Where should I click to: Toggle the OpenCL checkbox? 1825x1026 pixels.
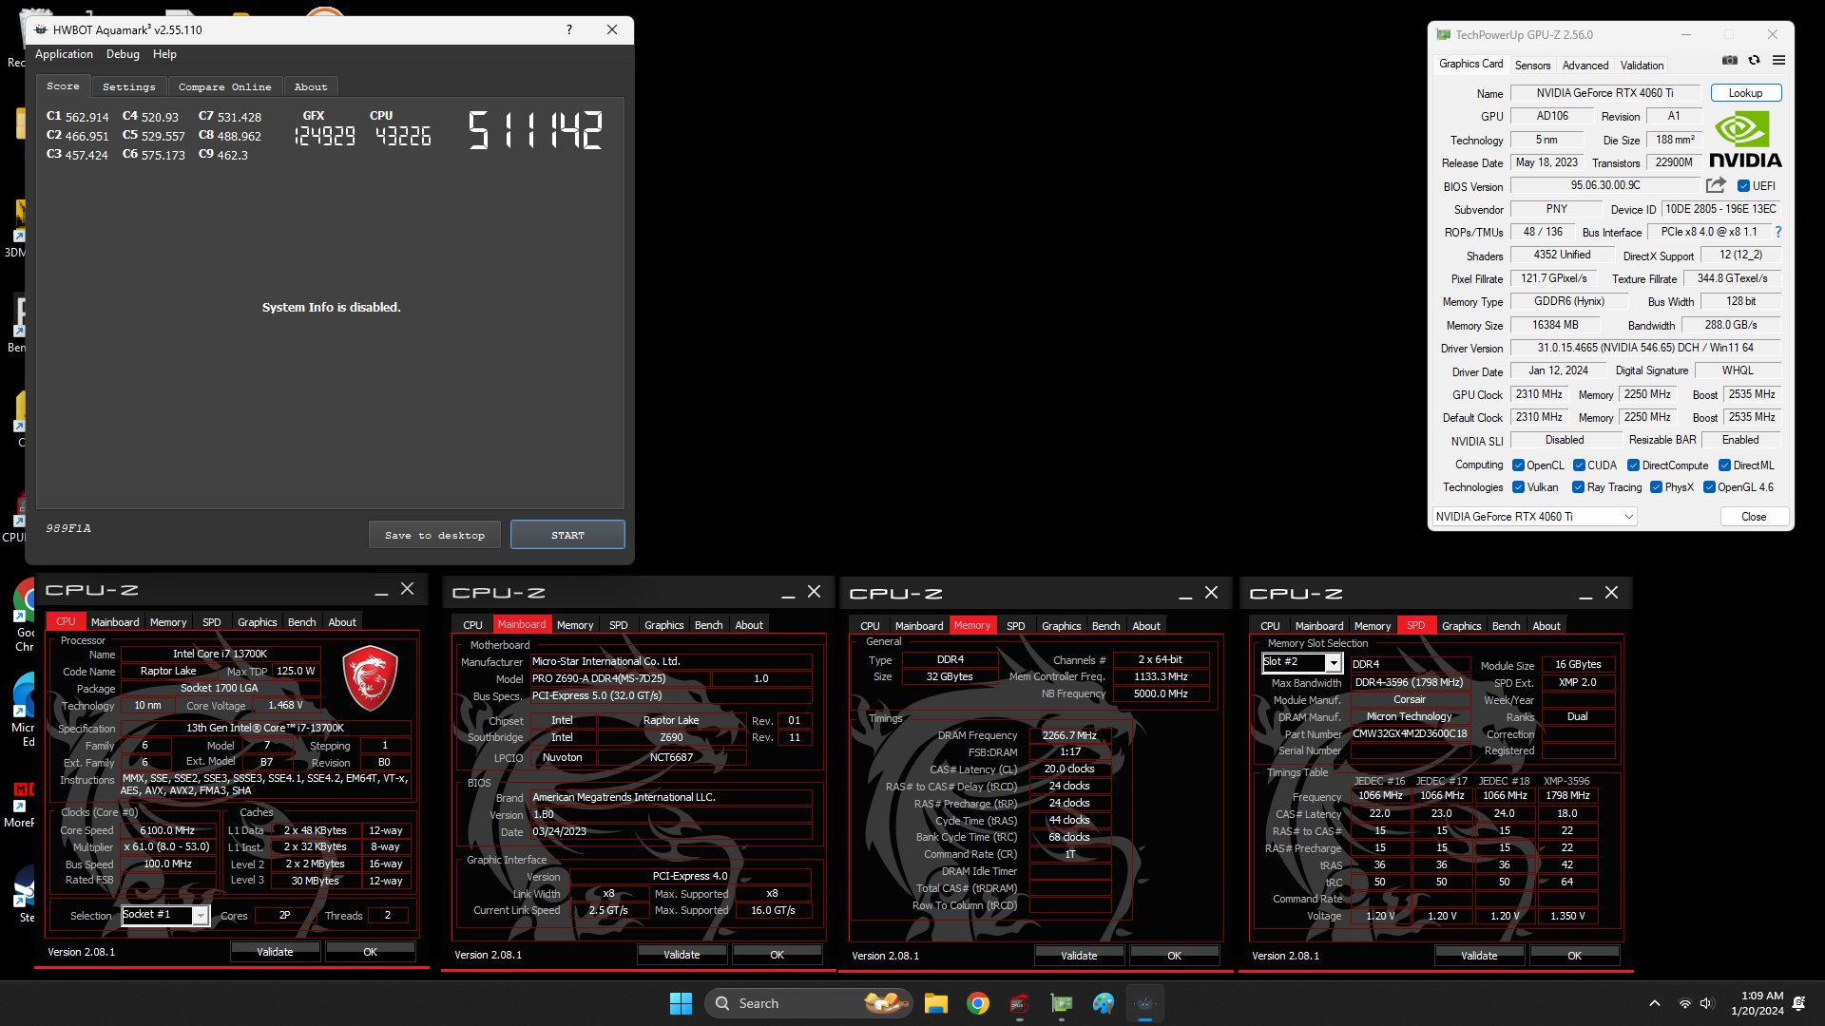[1518, 465]
